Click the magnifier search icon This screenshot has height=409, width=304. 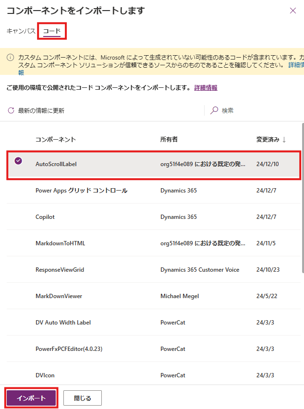coord(214,110)
